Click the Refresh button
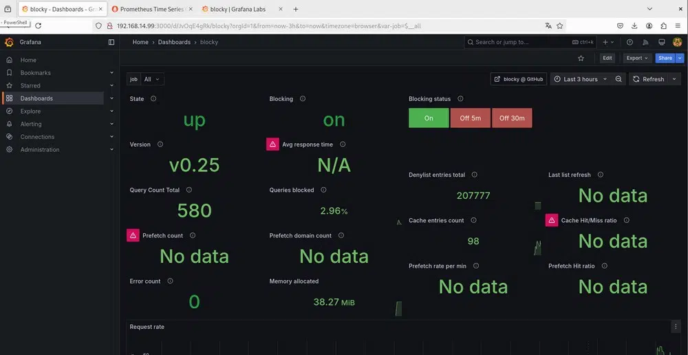This screenshot has height=355, width=688. [x=649, y=79]
